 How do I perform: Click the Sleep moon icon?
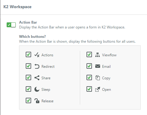click(x=37, y=89)
